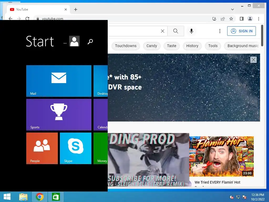
Task: Reload the YouTube page
Action: [x=27, y=19]
